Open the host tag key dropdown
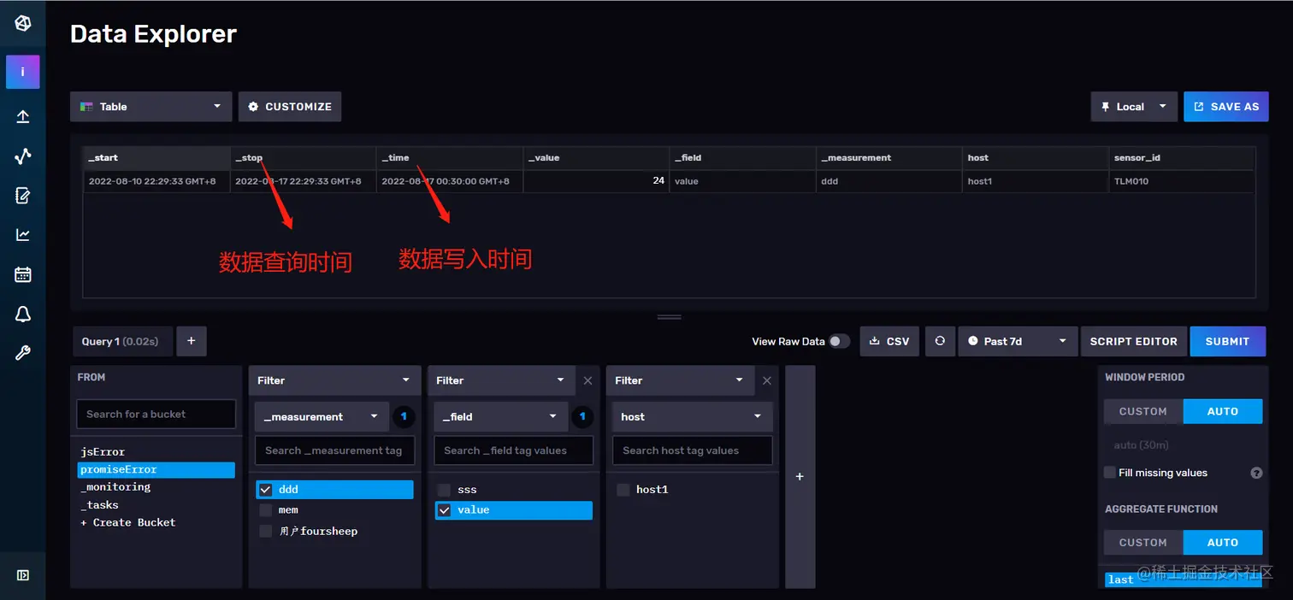Screen dimensions: 1293x600 [693, 417]
